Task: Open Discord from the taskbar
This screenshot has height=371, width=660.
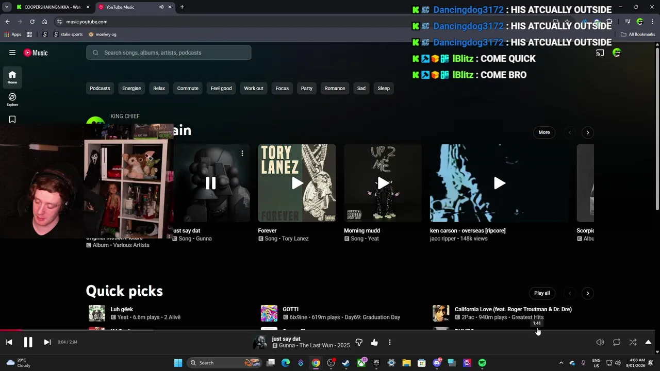Action: (x=437, y=363)
